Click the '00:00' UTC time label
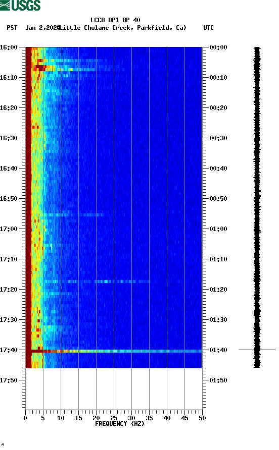This screenshot has width=279, height=450. coord(218,47)
